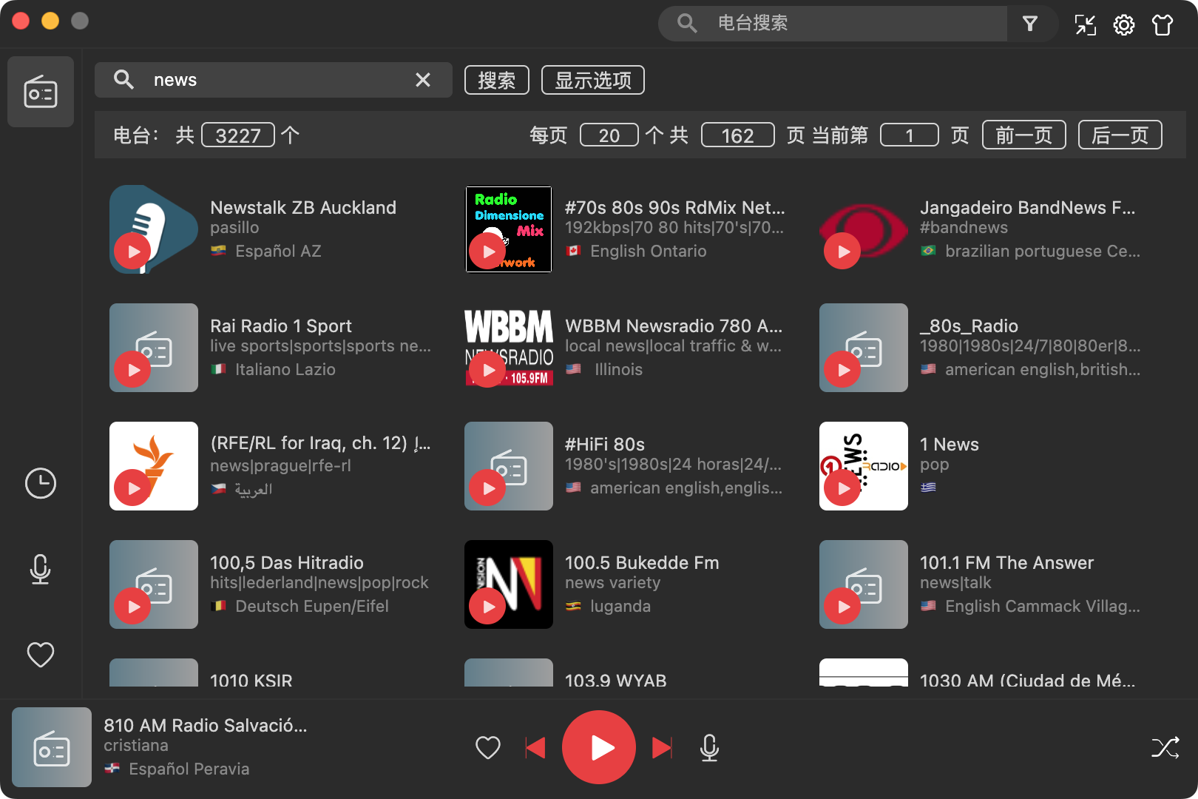
Task: Toggle shuffle playback mode
Action: click(1165, 747)
